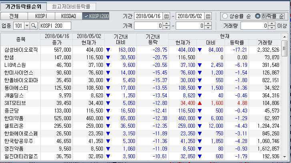Click the KOSPI 200 sector name field

click(54, 26)
